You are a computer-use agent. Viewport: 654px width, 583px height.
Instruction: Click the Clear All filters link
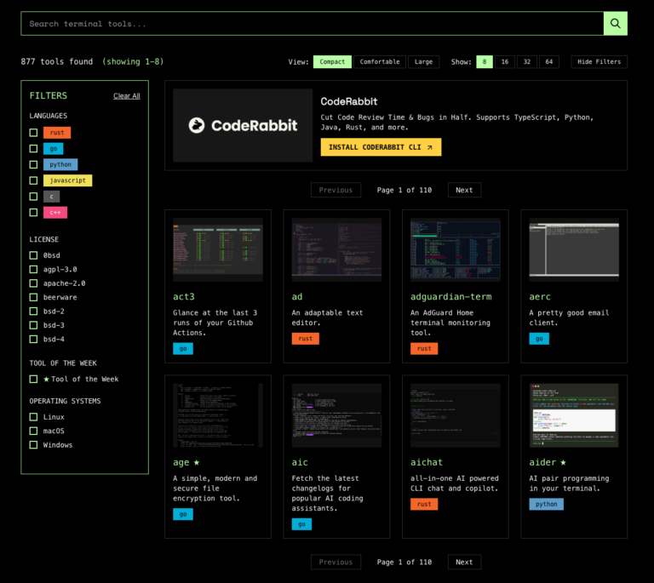[126, 96]
